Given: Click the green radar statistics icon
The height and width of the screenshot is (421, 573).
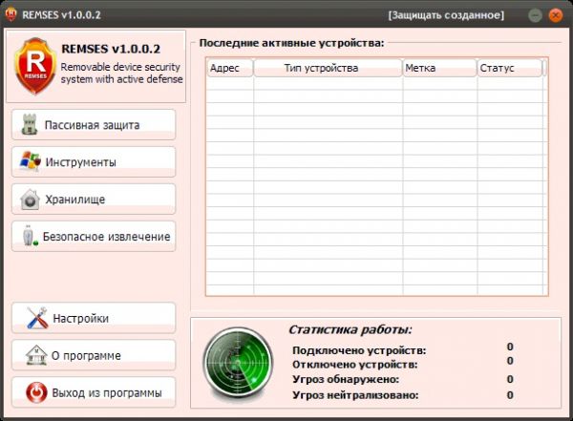Looking at the screenshot, I should (238, 364).
